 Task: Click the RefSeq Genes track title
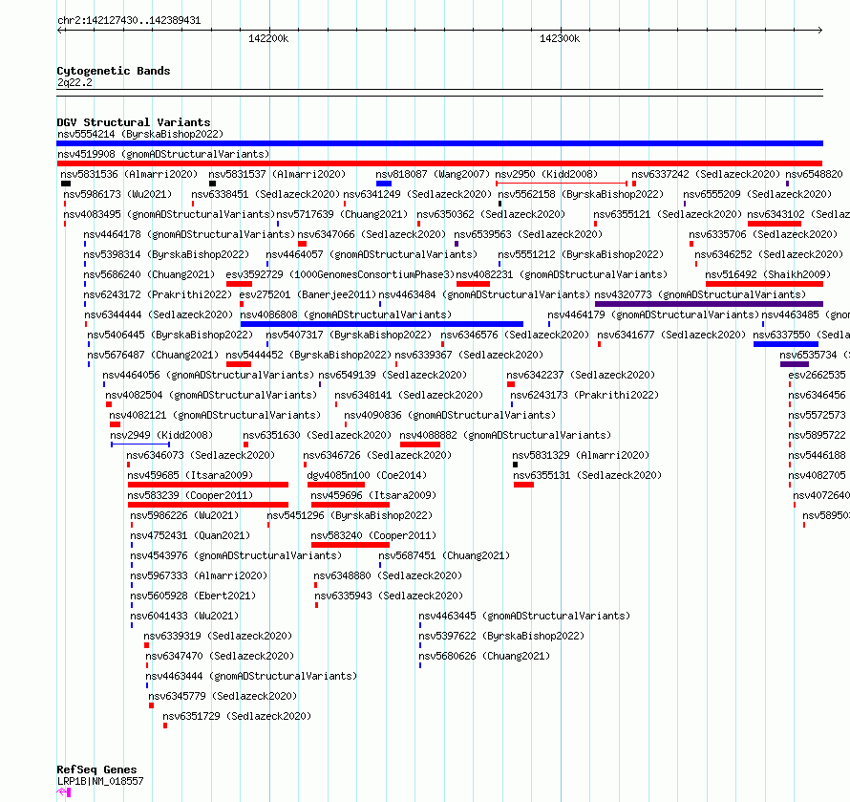pos(96,769)
